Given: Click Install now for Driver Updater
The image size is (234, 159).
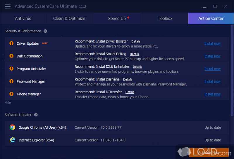Looking at the screenshot, I should pyautogui.click(x=213, y=43).
